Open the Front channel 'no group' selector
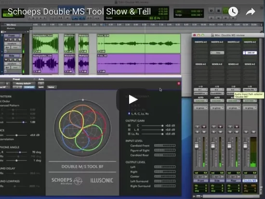 tap(200, 108)
